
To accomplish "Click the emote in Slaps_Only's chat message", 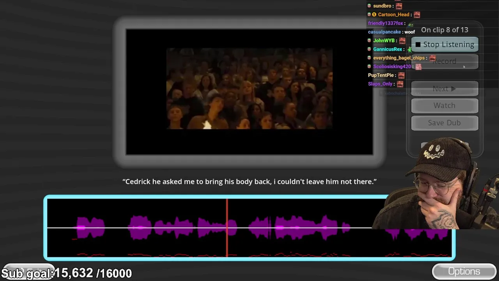I will point(400,84).
